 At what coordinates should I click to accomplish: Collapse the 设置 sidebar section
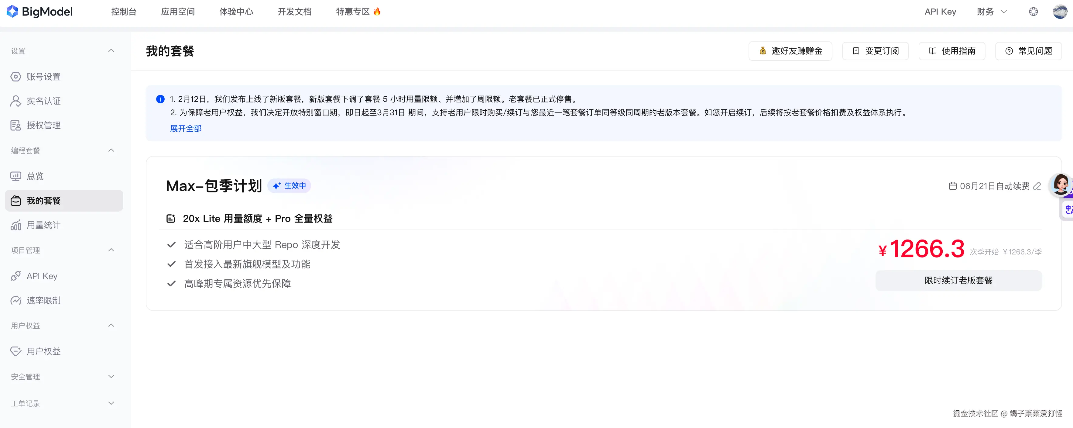[111, 50]
